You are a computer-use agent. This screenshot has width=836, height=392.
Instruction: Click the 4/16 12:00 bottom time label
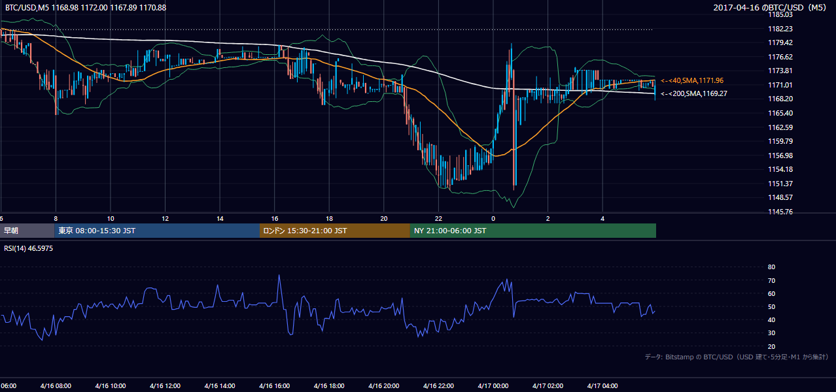click(165, 385)
